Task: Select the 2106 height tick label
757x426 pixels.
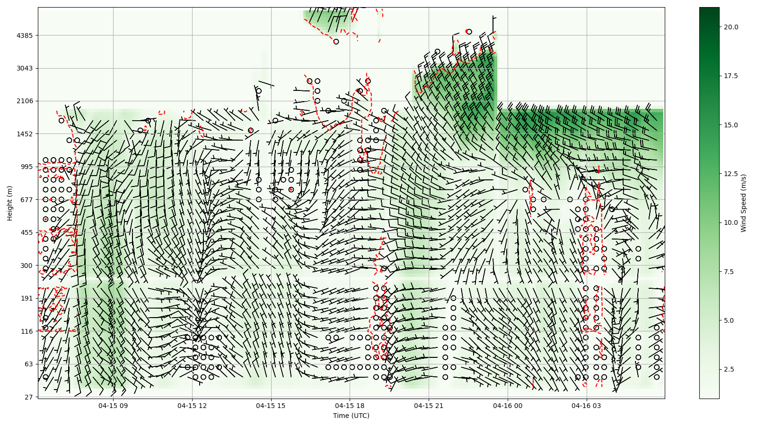Action: pyautogui.click(x=25, y=101)
